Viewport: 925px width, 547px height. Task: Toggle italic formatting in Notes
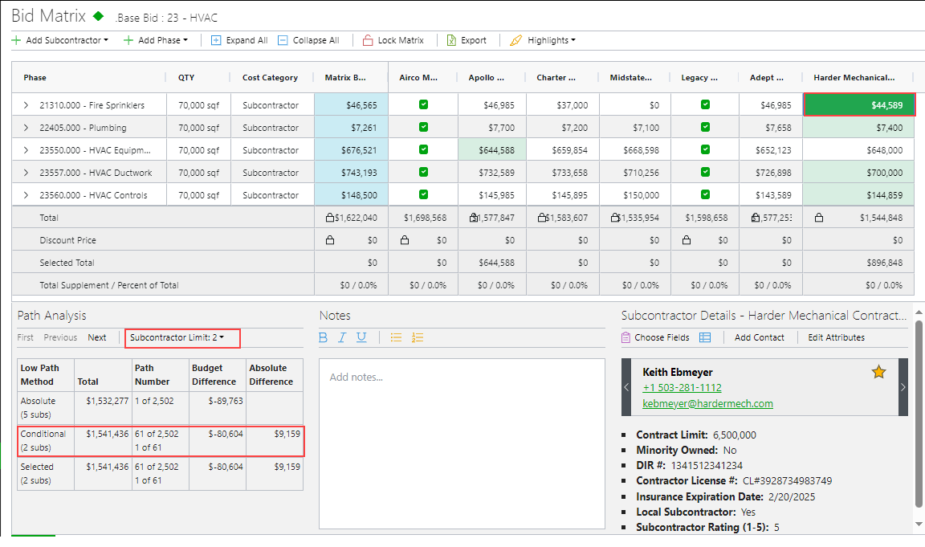click(342, 337)
